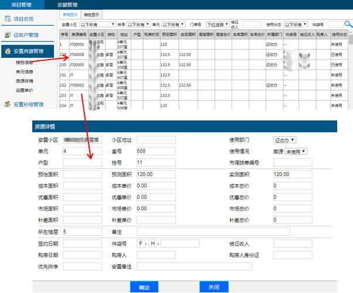The height and width of the screenshot is (293, 353).
Task: Click the 户型 input field
Action: point(83,163)
